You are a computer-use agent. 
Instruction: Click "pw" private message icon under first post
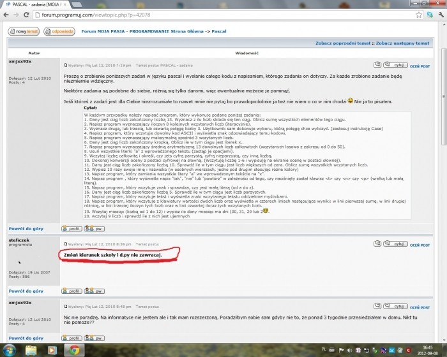click(x=95, y=228)
